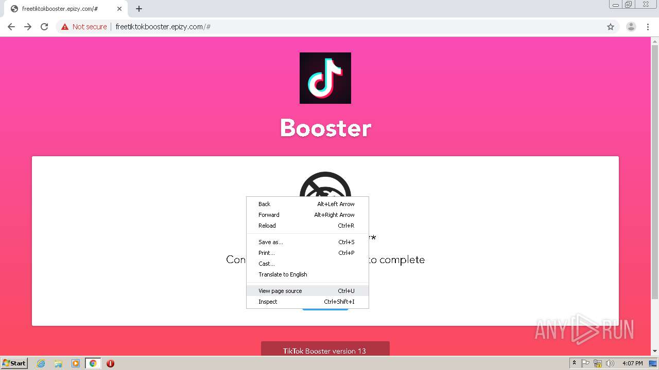Screen dimensions: 659x370
Task: Select Cast... in context menu
Action: click(307, 264)
